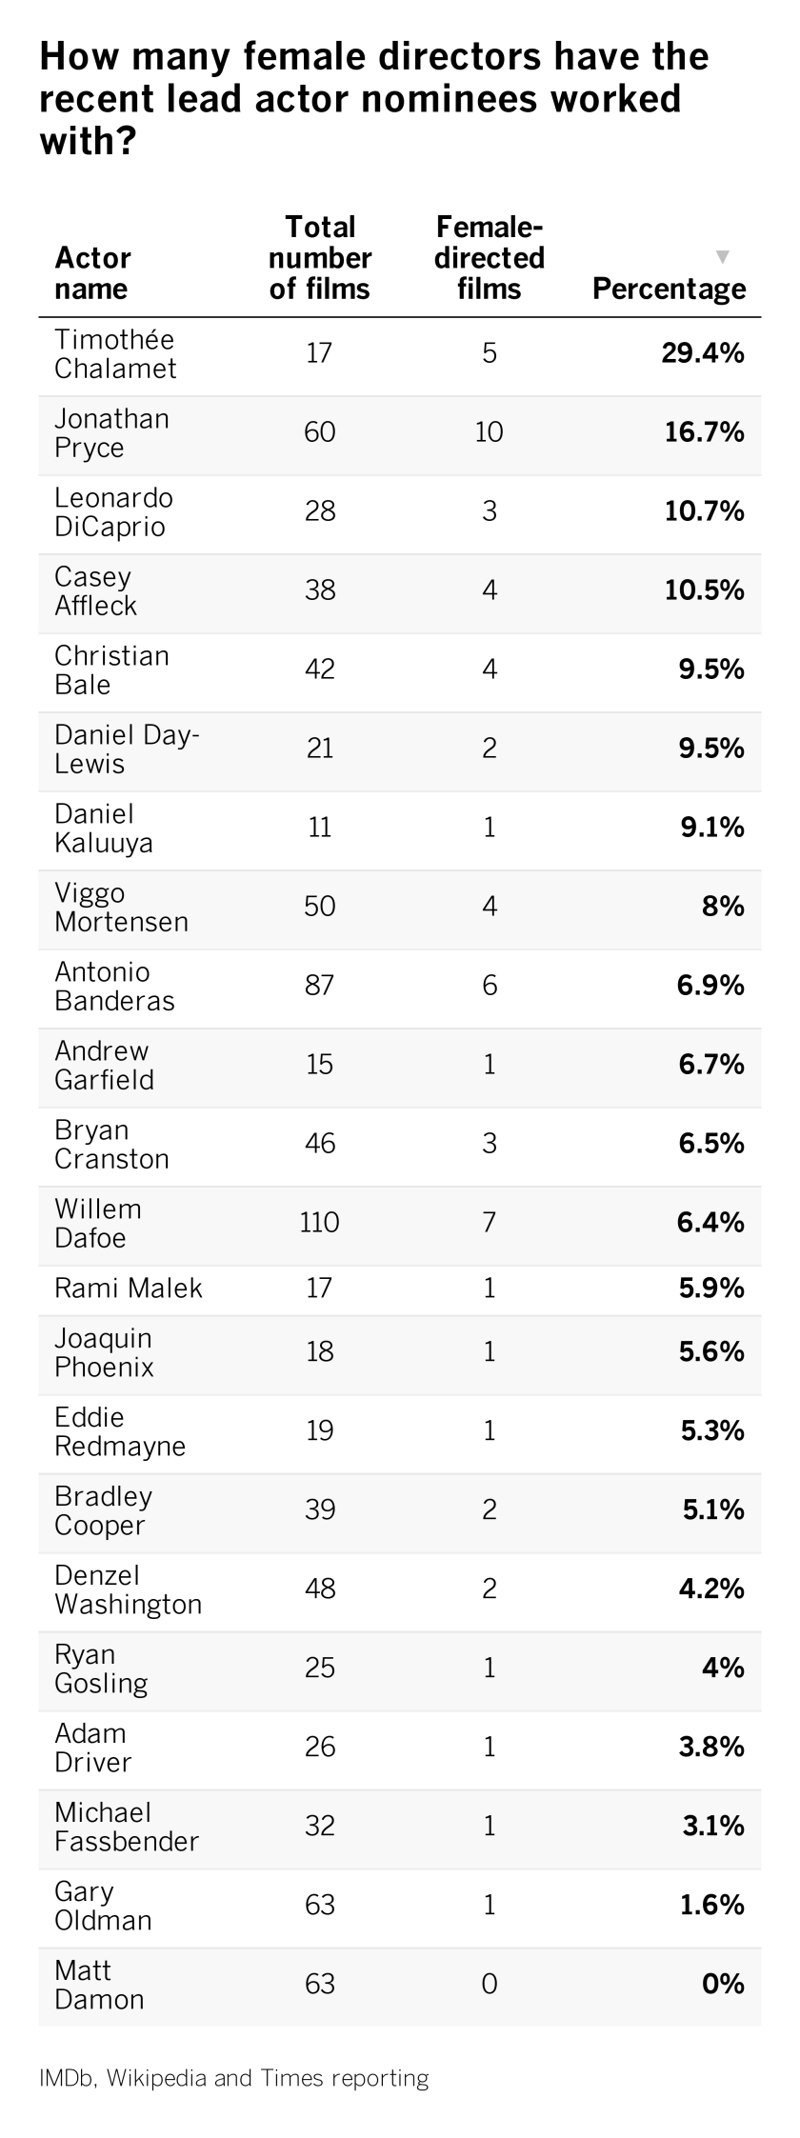Click Jonathan Pryce's name
Screen dimensions: 800x2138
click(111, 433)
